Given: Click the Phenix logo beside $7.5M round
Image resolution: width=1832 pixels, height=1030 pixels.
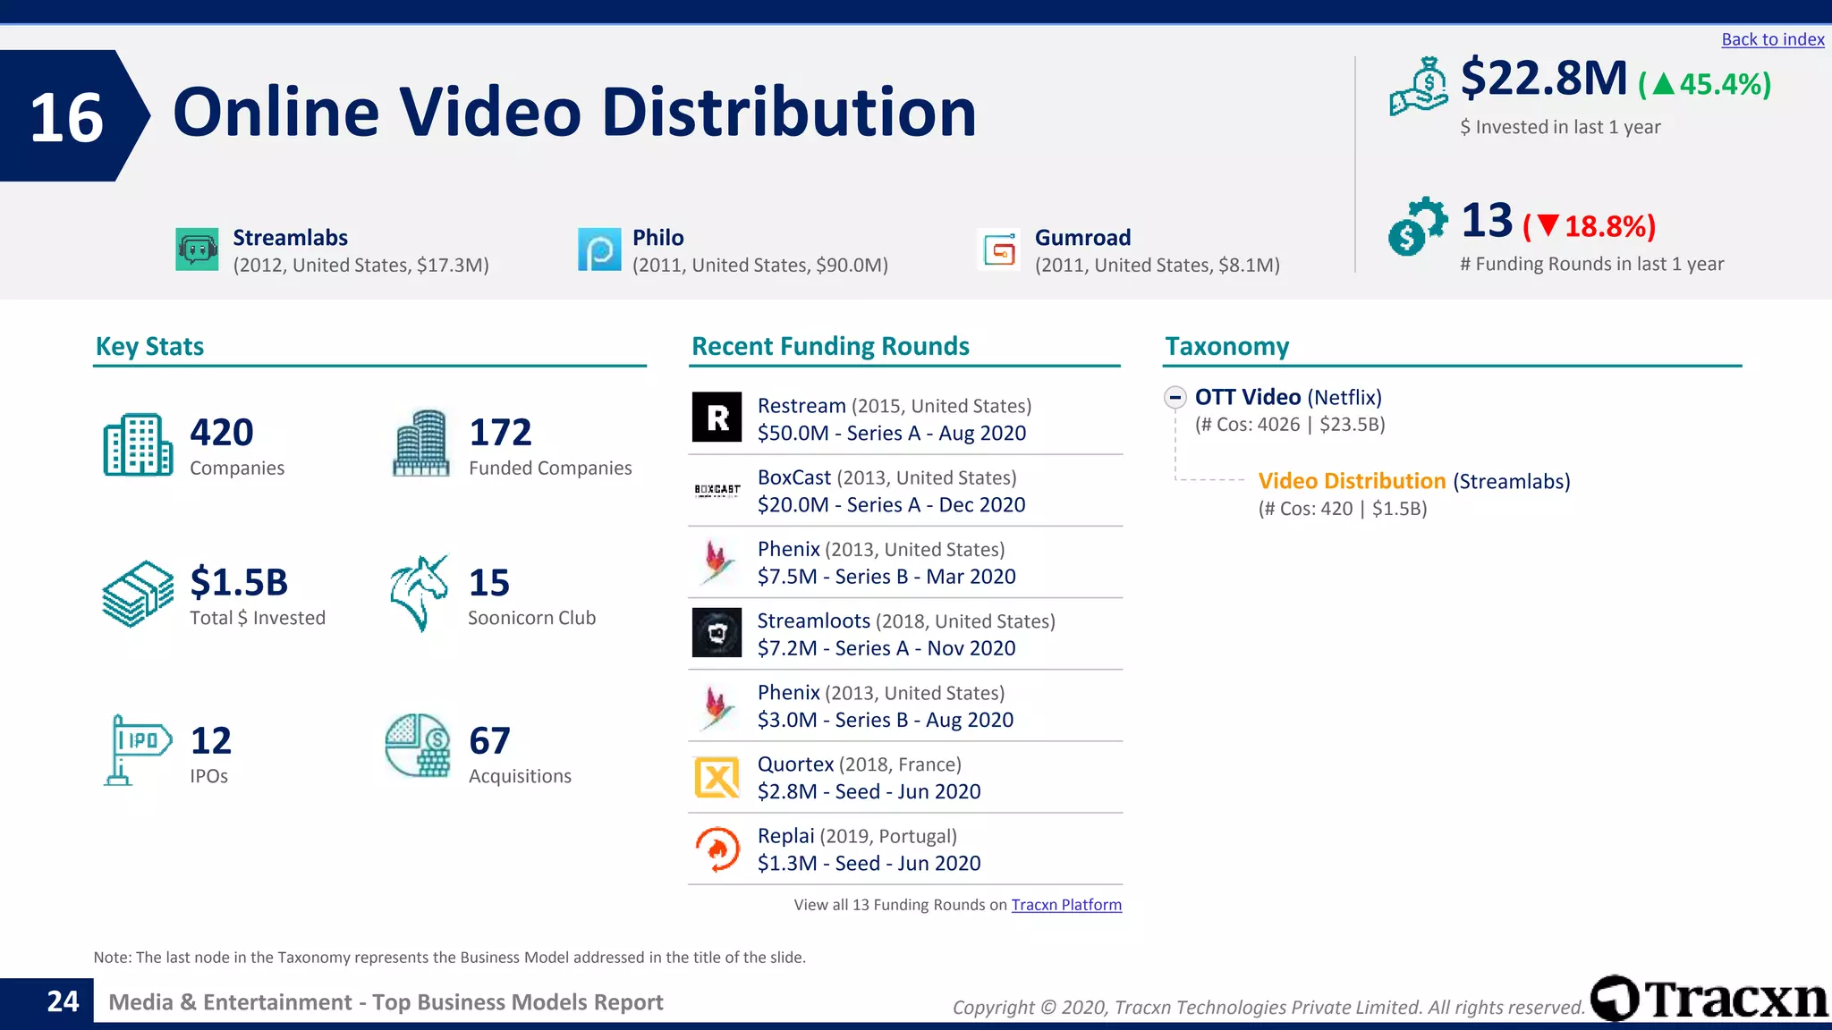Looking at the screenshot, I should coord(717,561).
